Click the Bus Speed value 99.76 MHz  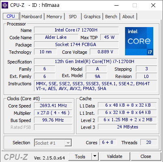point(53,120)
